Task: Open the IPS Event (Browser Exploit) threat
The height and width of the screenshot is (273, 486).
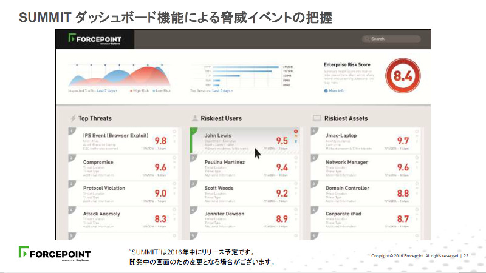Action: pos(123,141)
